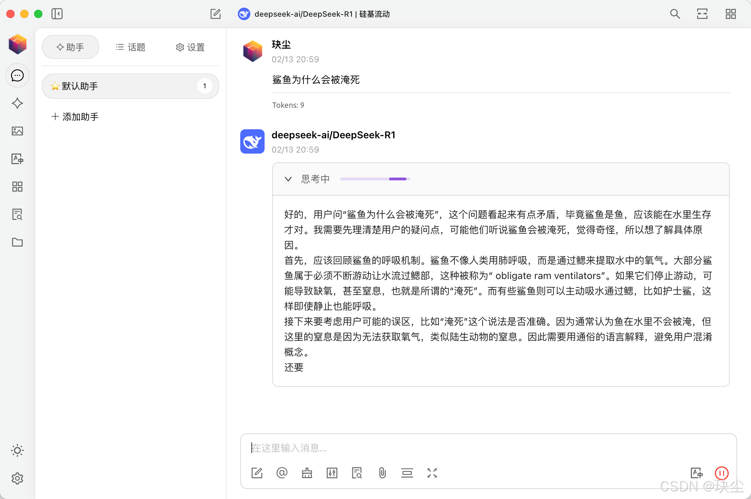Switch to the 话题 tab
This screenshot has width=751, height=499.
tap(130, 47)
